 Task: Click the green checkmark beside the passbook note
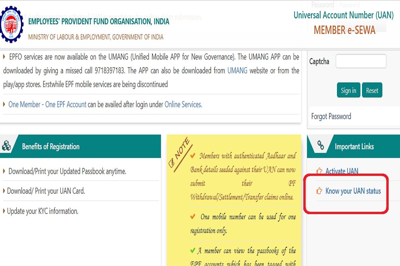(x=192, y=250)
